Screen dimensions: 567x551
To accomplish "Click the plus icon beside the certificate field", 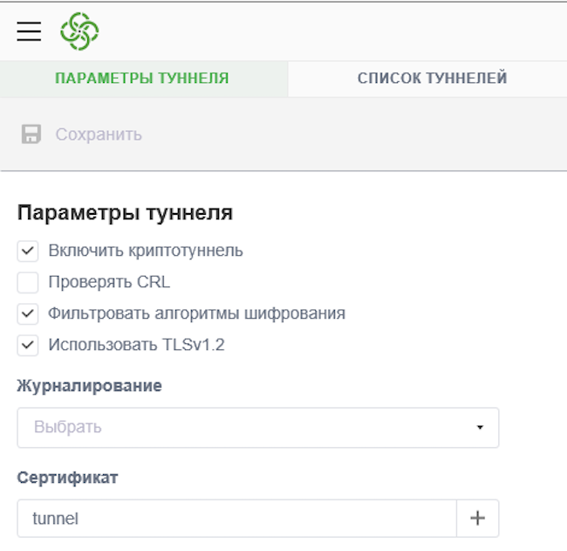I will 477,518.
